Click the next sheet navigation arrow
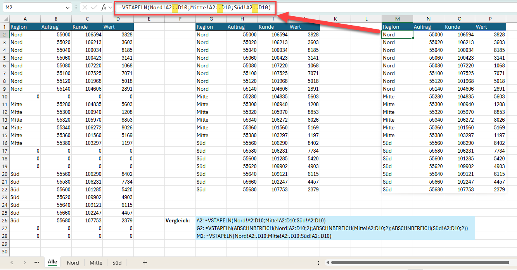The image size is (517, 270). pos(24,263)
